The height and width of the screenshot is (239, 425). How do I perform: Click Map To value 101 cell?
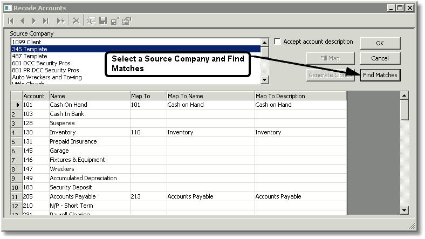(148, 105)
